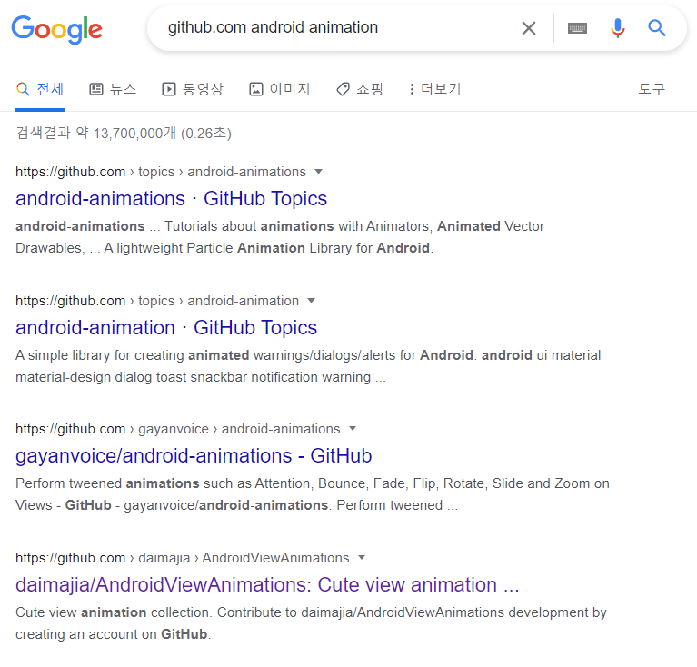The image size is (697, 667).
Task: Click snippet 'Perform tweened animations such as Attention'
Action: point(164,483)
